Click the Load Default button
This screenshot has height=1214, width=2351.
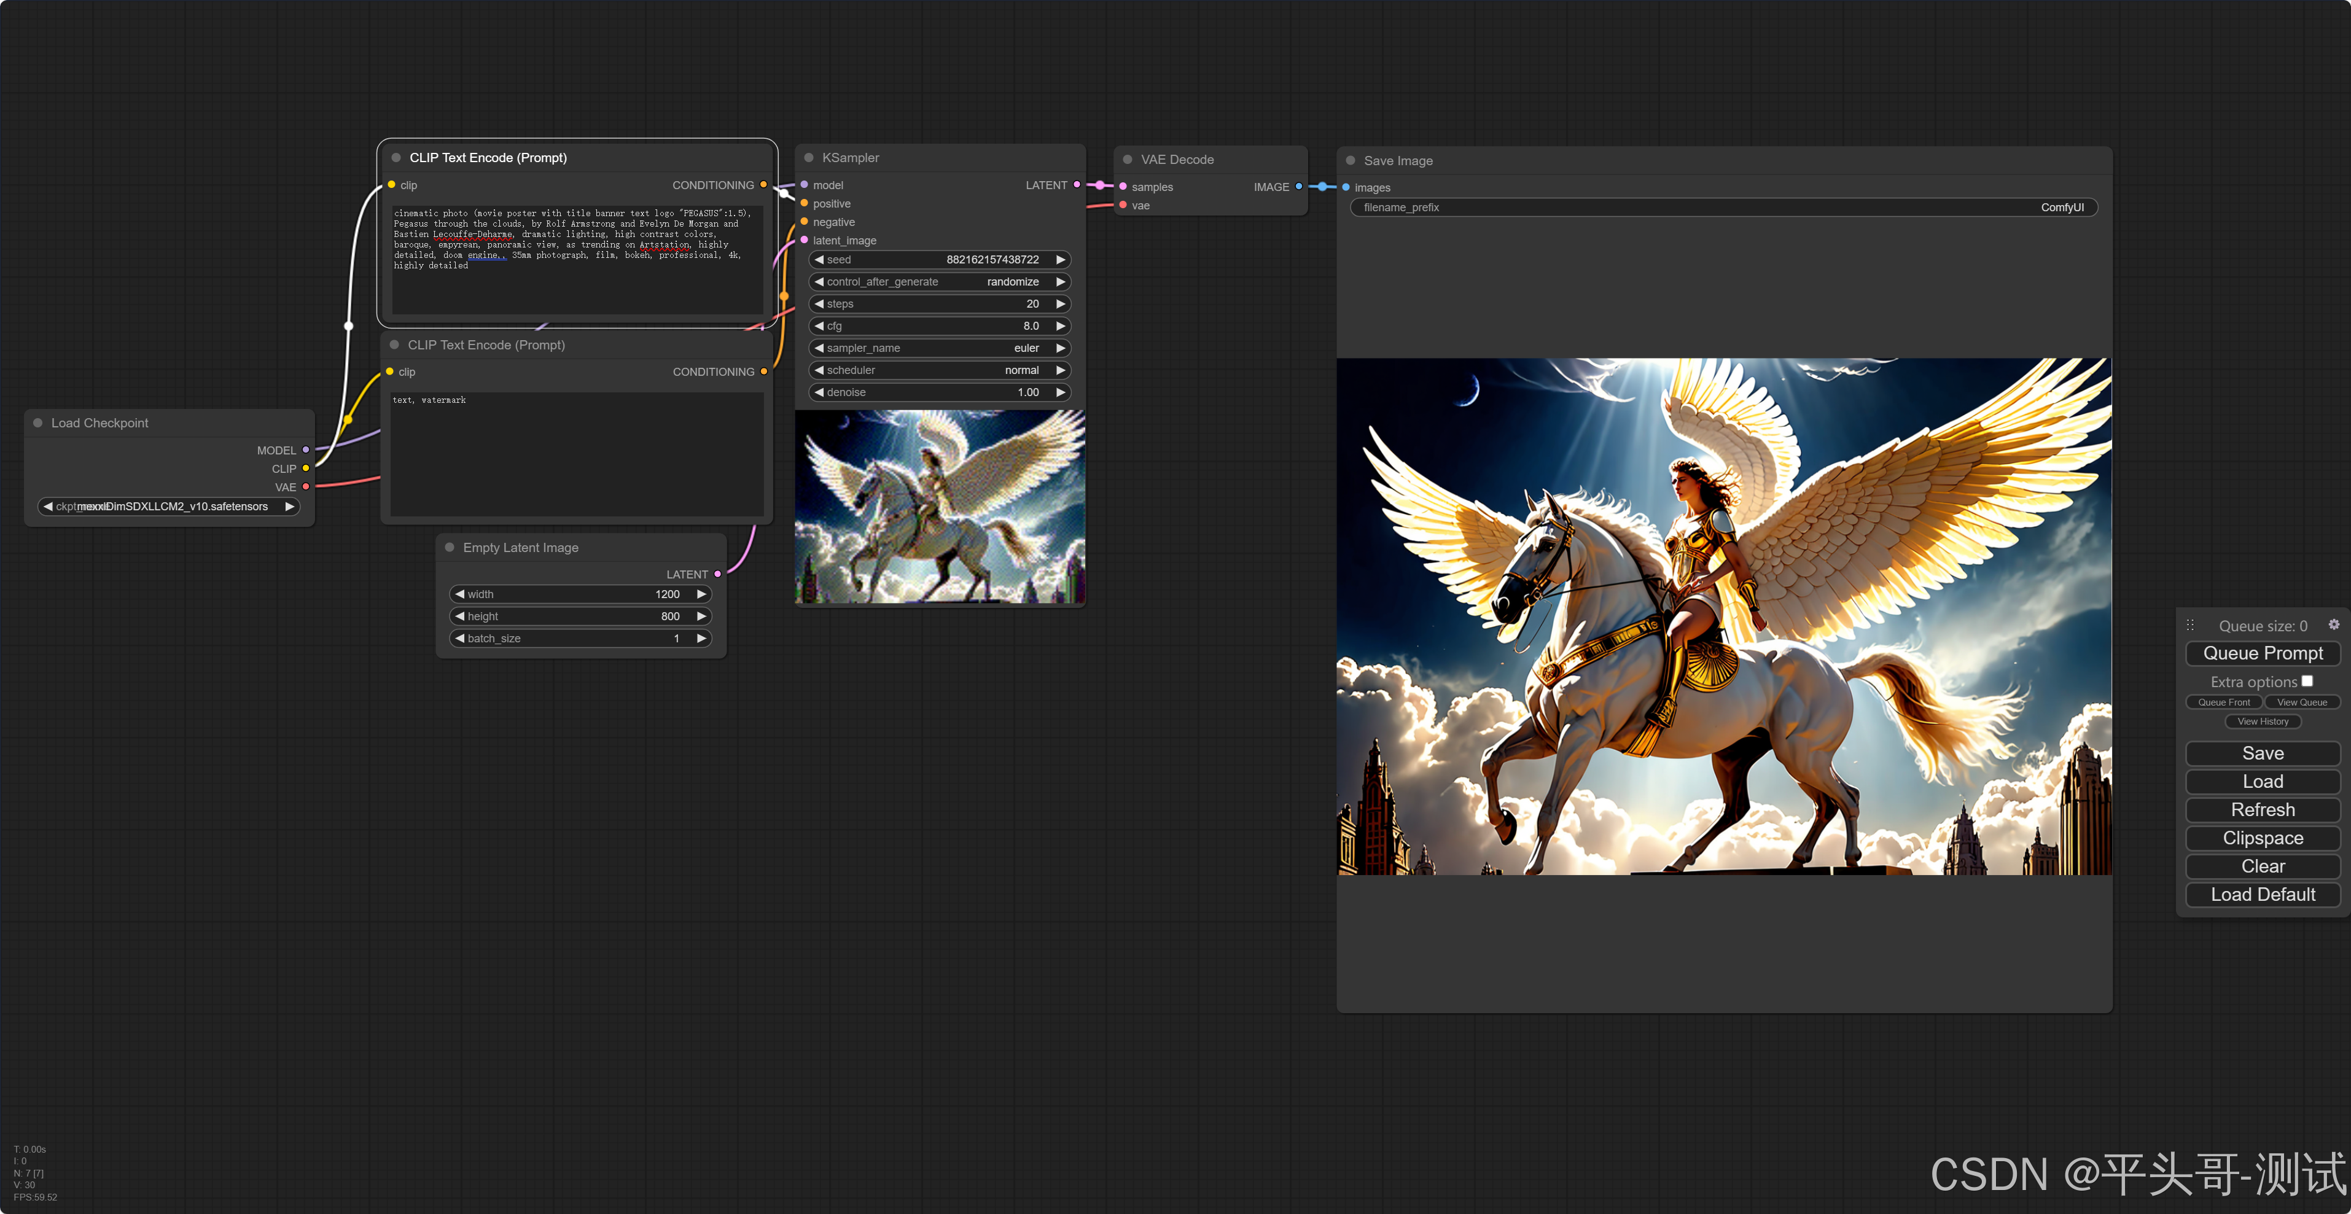(2263, 895)
